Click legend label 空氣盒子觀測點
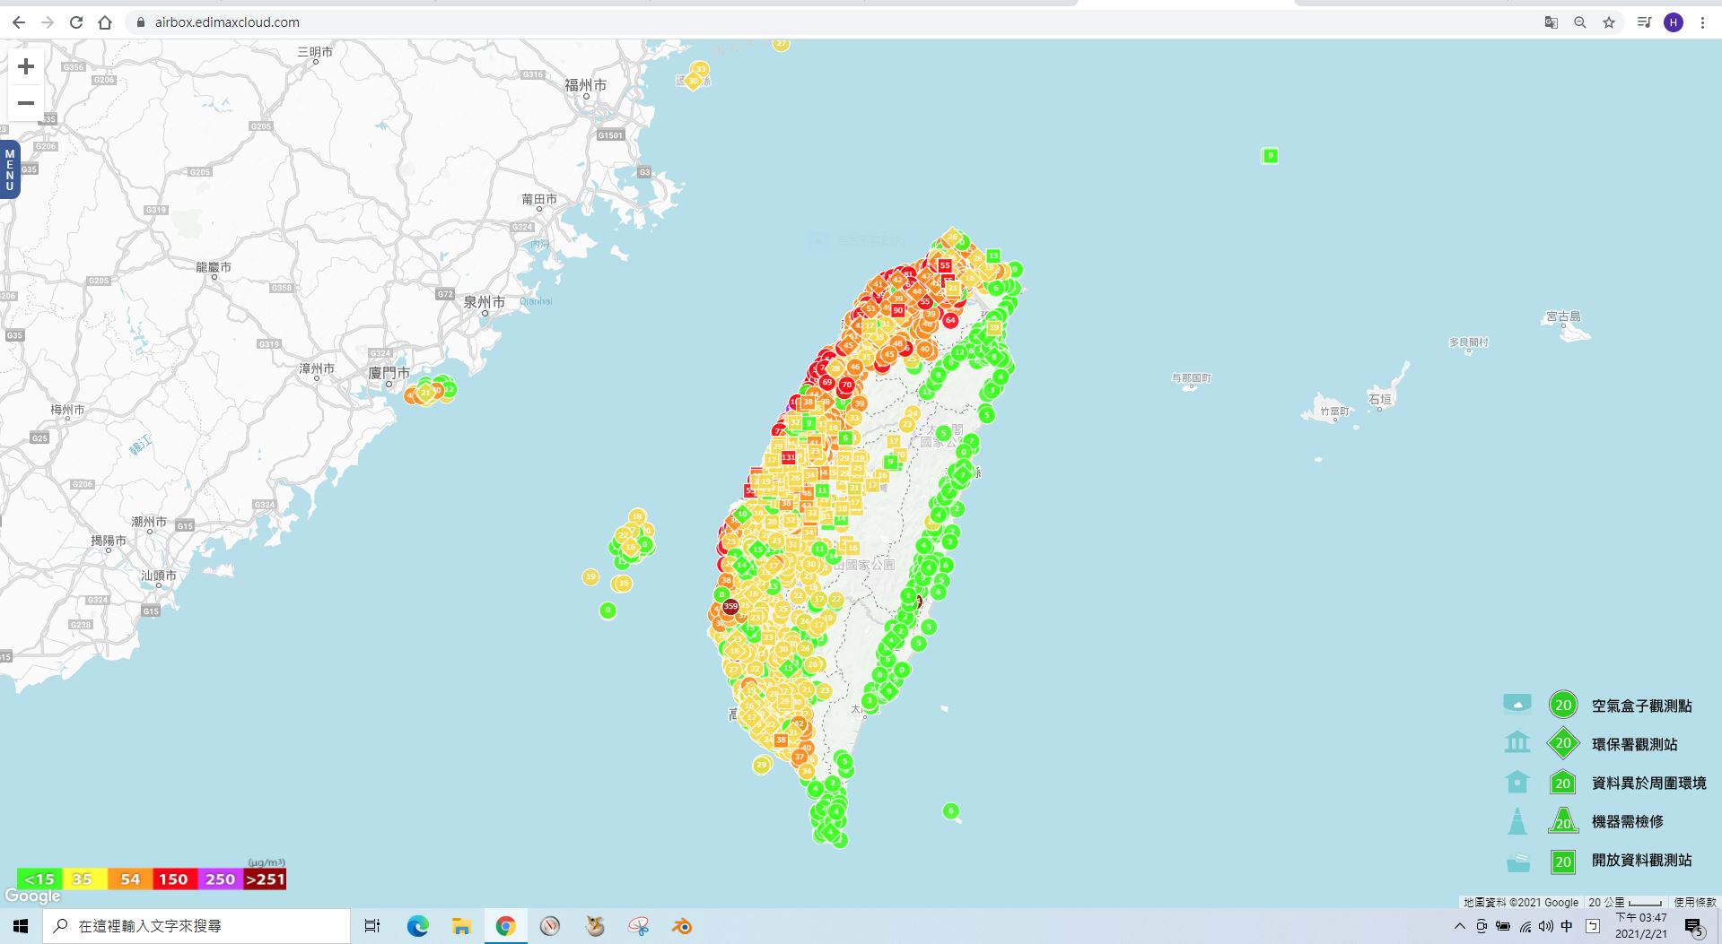1722x944 pixels. coord(1642,706)
